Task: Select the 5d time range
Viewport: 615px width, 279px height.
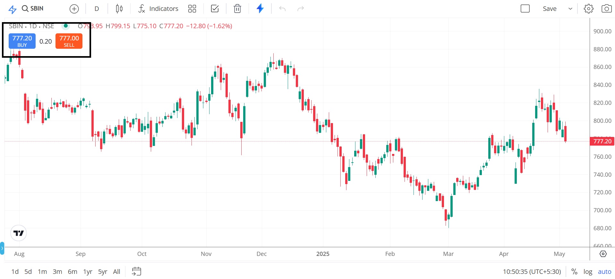Action: pyautogui.click(x=28, y=272)
